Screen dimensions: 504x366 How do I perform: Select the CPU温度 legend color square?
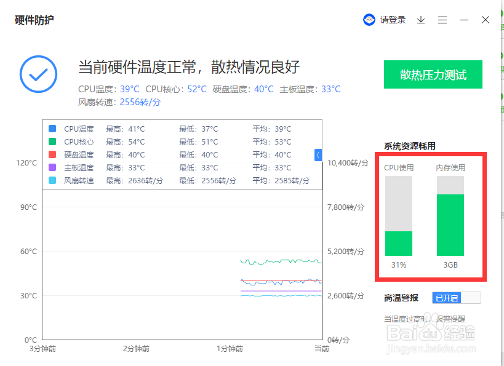(52, 129)
